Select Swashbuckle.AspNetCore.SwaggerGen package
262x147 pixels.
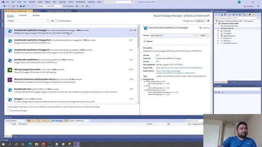pyautogui.click(x=71, y=42)
